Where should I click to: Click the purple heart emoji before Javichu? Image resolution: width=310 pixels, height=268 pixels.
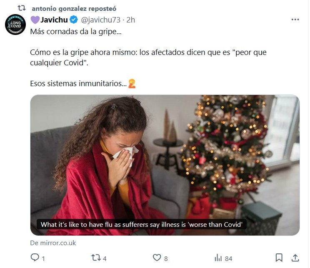coord(35,20)
